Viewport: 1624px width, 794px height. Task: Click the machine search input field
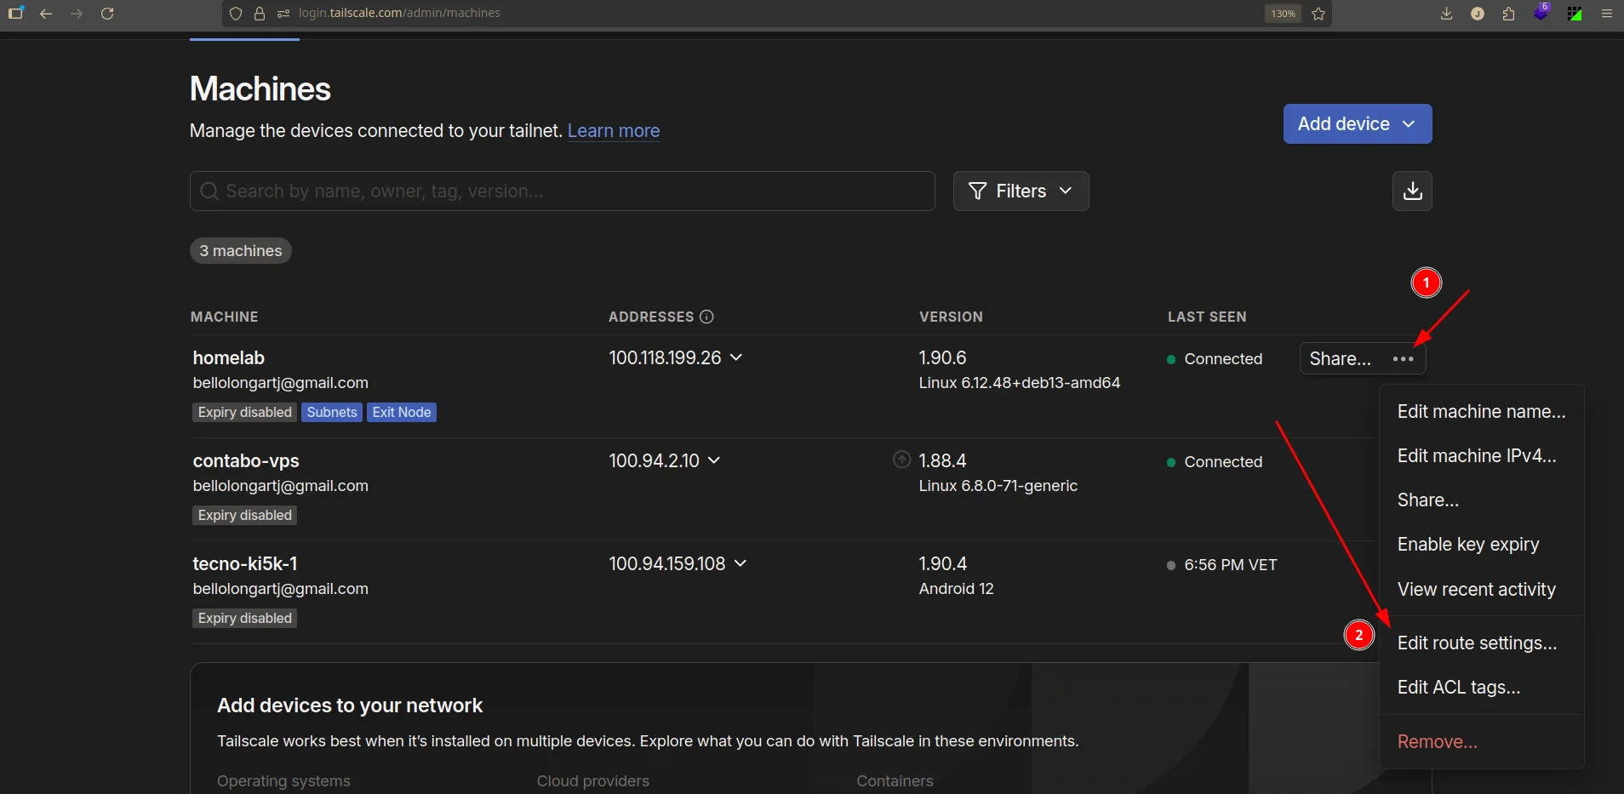(562, 191)
